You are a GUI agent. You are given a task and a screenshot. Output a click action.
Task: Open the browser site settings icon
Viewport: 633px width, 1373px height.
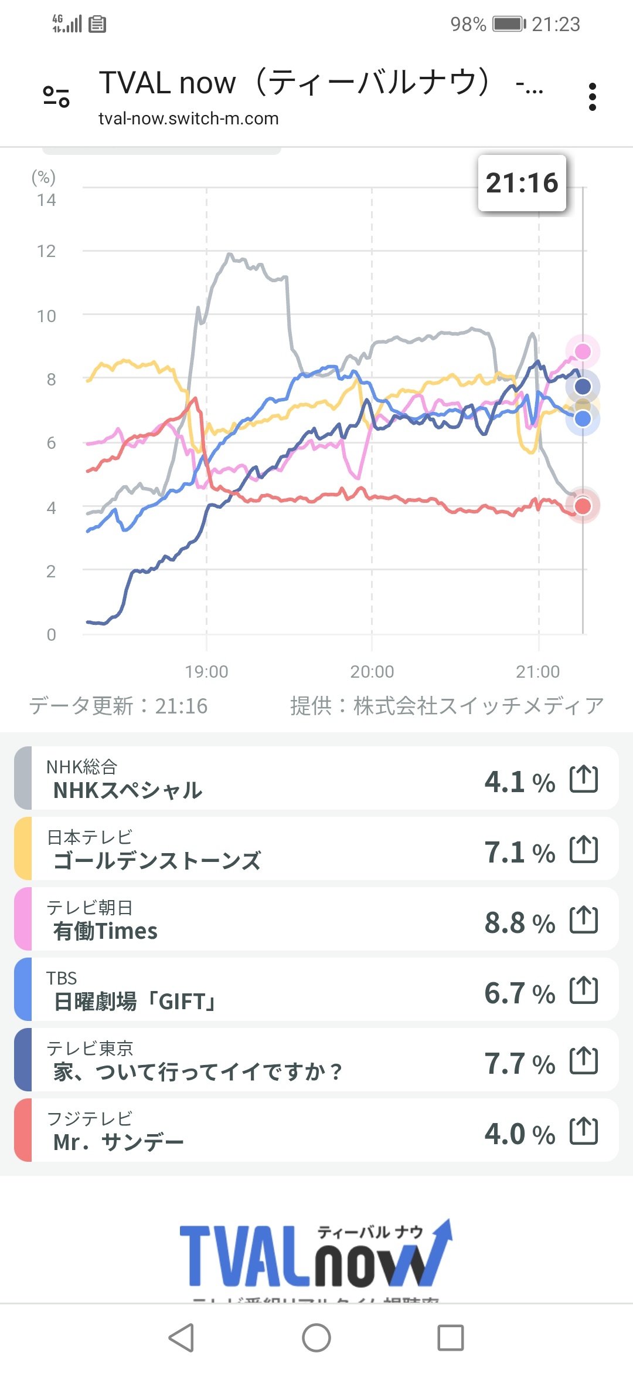click(x=56, y=96)
